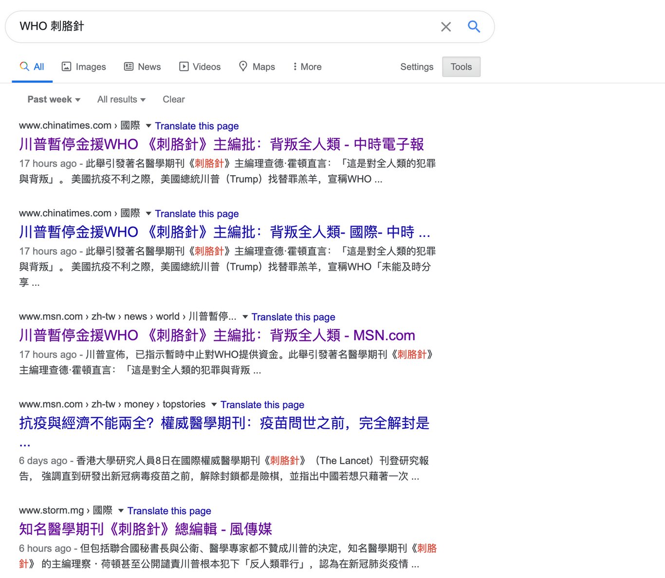Open the result titled 中時電子報

coord(222,144)
